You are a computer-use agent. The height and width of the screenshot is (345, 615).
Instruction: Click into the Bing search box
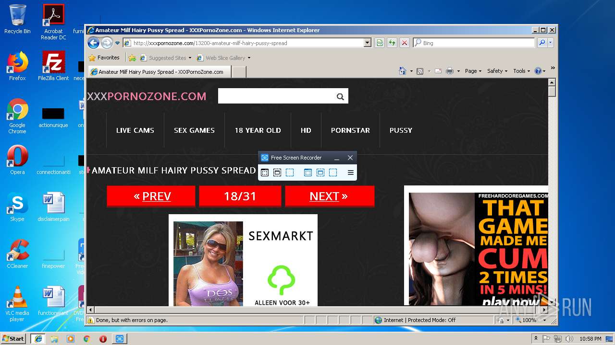click(x=474, y=43)
